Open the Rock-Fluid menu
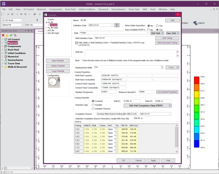The width and height of the screenshot is (219, 174). (x=70, y=9)
